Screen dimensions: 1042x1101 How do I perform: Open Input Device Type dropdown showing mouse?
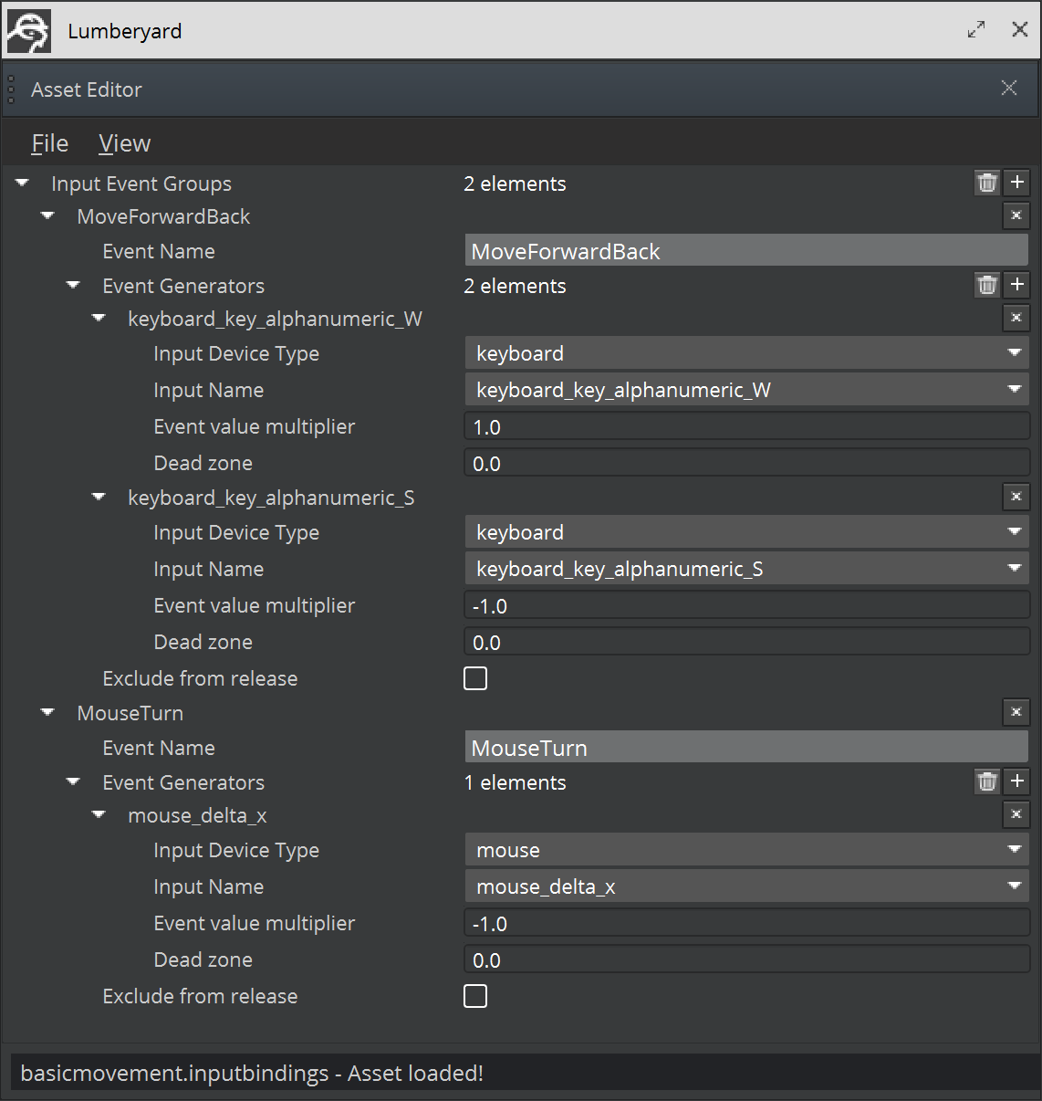(746, 850)
